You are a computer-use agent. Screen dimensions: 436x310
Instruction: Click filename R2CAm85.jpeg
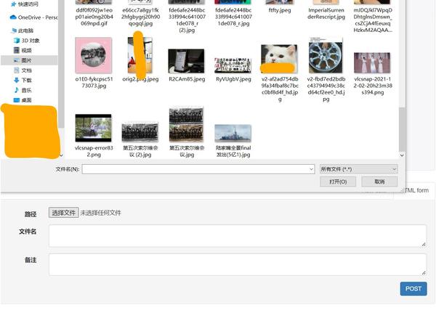(187, 79)
